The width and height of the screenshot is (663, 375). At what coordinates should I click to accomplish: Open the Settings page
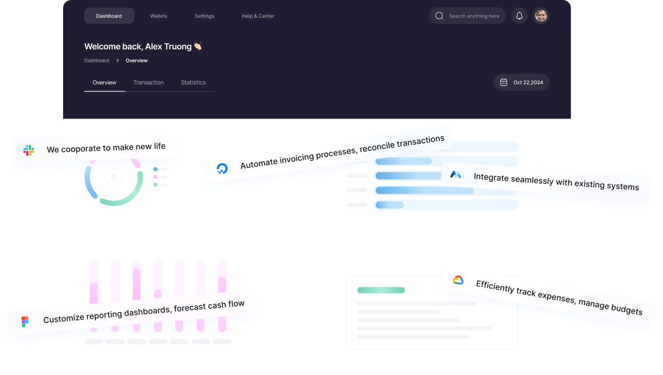pos(204,16)
